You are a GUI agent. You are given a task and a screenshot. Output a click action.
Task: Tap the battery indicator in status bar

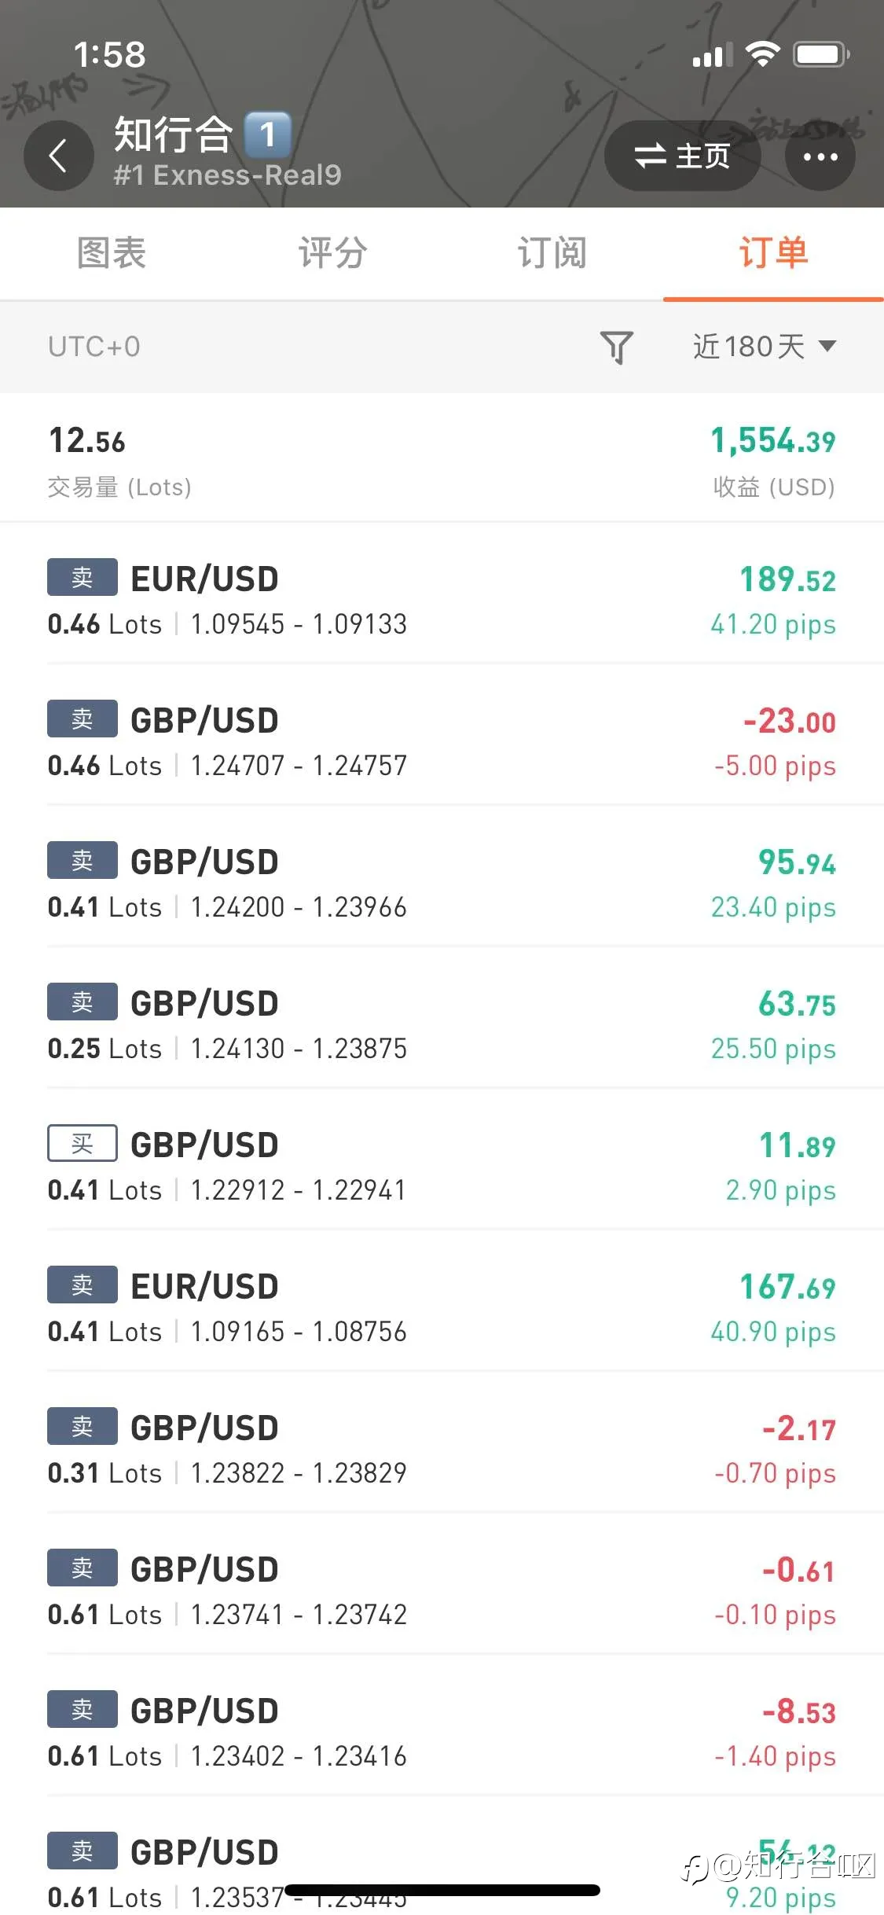tap(822, 54)
